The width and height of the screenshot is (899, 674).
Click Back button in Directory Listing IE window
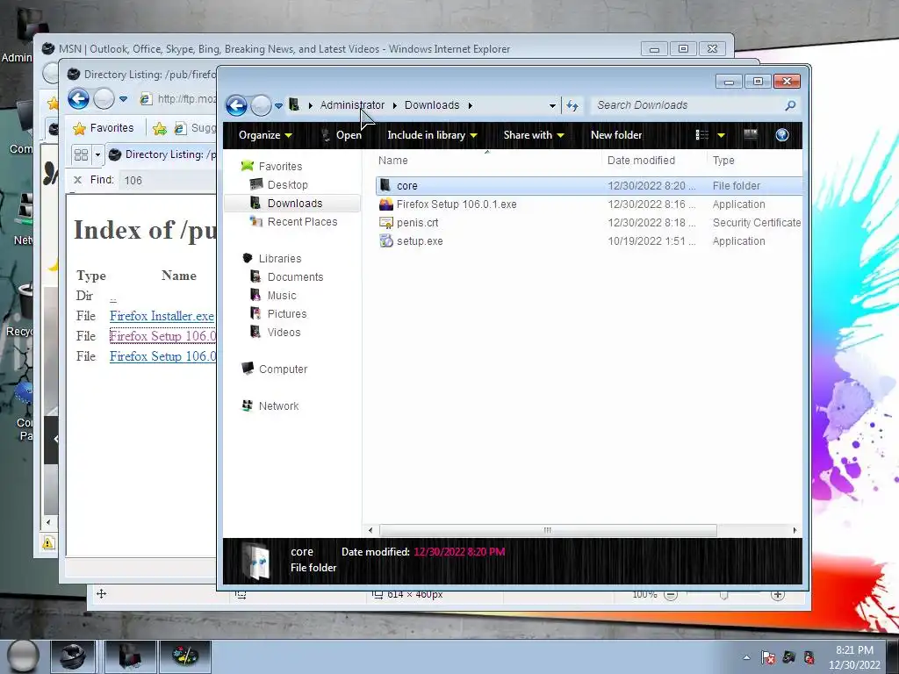pyautogui.click(x=78, y=98)
